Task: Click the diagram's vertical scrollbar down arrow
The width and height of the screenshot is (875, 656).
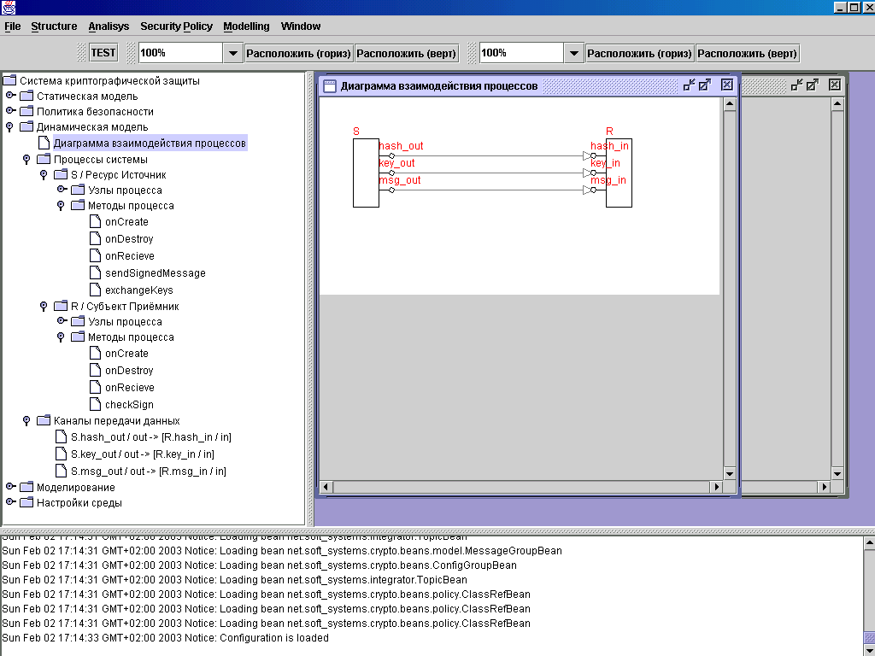Action: coord(730,473)
